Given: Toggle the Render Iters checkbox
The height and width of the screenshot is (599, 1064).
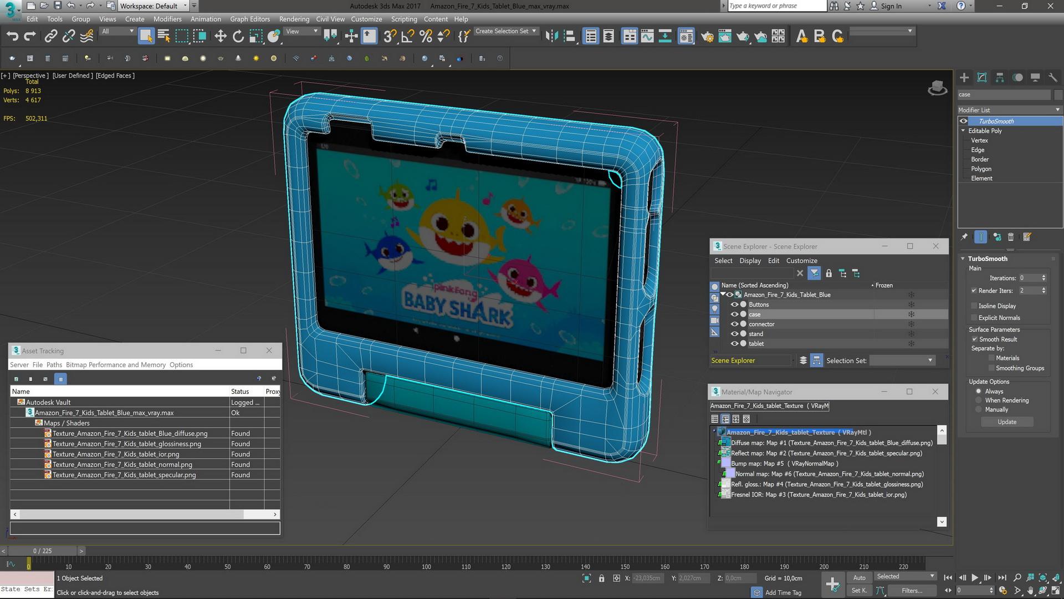Looking at the screenshot, I should 974,291.
